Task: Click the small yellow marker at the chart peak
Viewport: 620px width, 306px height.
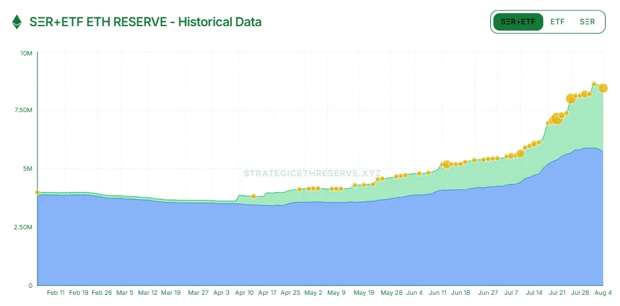Action: pos(594,84)
